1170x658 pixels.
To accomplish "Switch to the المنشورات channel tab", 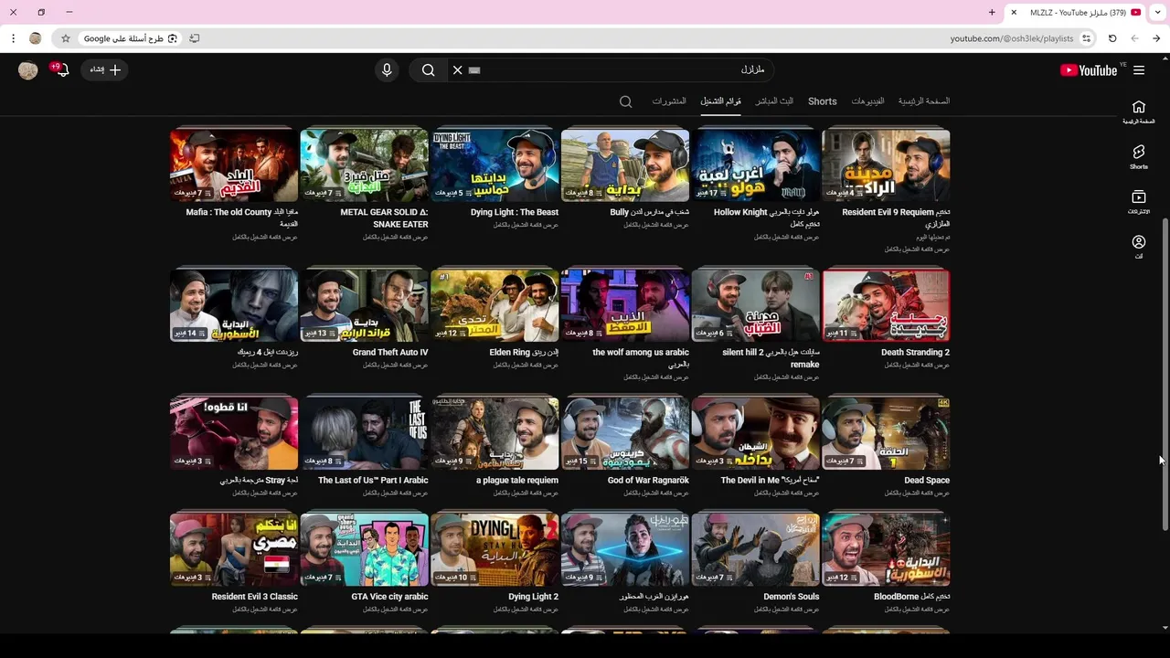I will (669, 101).
